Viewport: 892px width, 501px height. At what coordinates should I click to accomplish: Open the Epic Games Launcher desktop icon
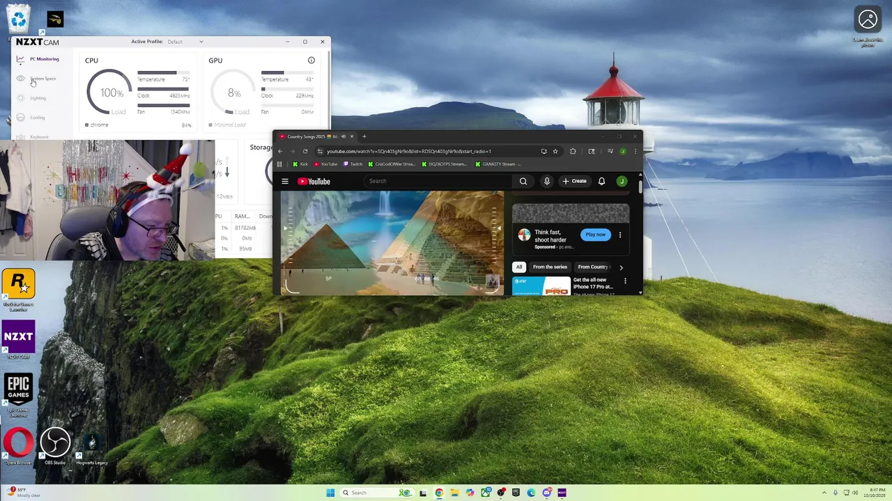tap(19, 395)
